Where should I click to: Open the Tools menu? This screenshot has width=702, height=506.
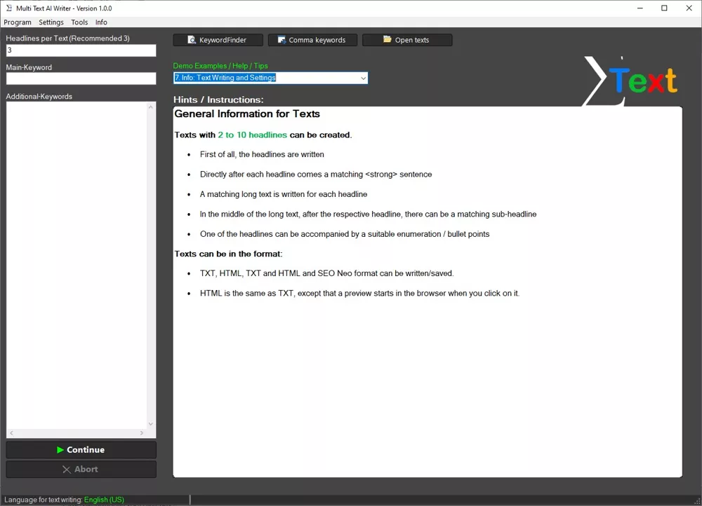pos(79,22)
